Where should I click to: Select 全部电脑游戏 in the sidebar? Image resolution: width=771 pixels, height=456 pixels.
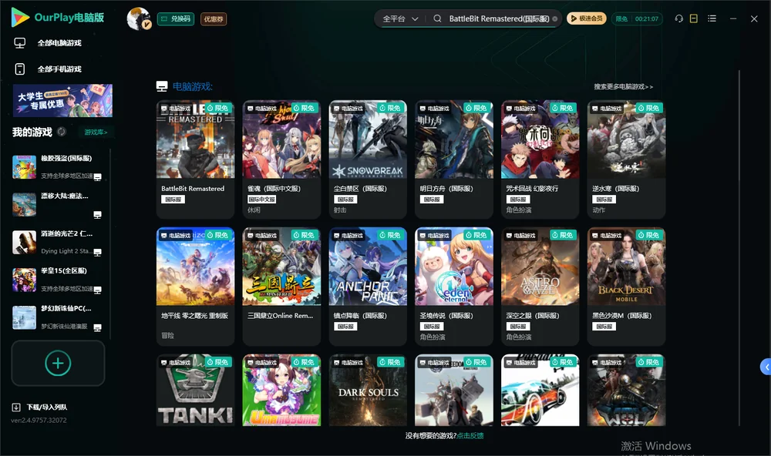(x=59, y=43)
